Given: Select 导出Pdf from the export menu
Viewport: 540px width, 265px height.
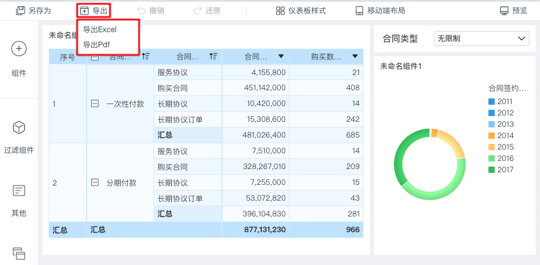Looking at the screenshot, I should coord(97,45).
